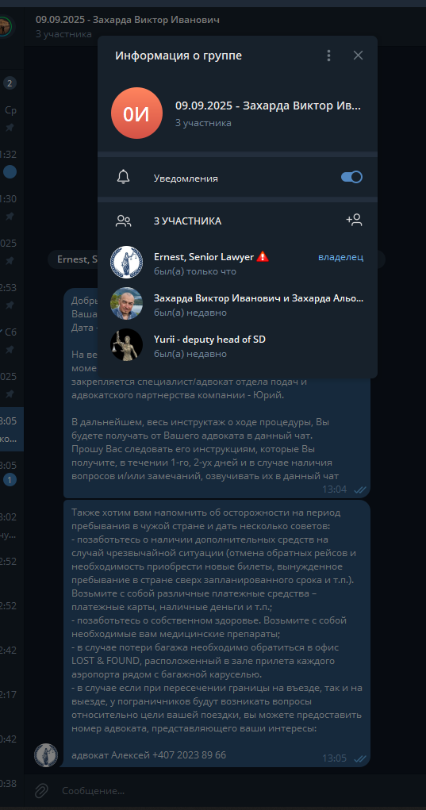This screenshot has height=810, width=426.
Task: Click the group title in info panel
Action: (268, 106)
